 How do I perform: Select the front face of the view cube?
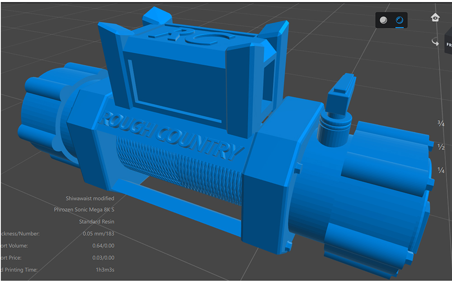click(x=449, y=45)
